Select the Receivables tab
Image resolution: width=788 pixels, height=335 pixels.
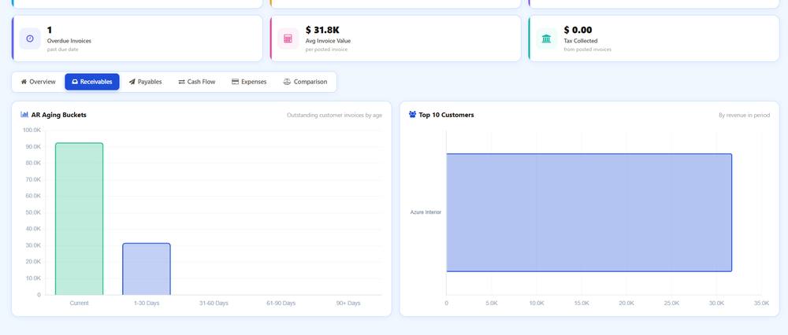[x=92, y=82]
